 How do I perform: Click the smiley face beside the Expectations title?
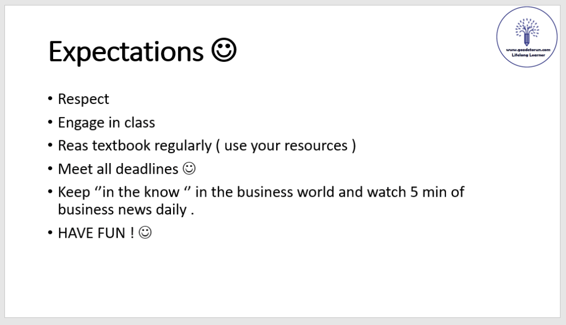224,51
